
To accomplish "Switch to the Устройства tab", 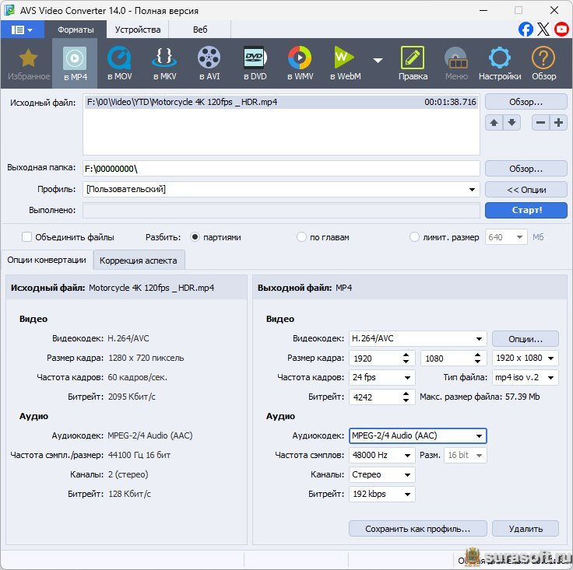I will pos(138,30).
